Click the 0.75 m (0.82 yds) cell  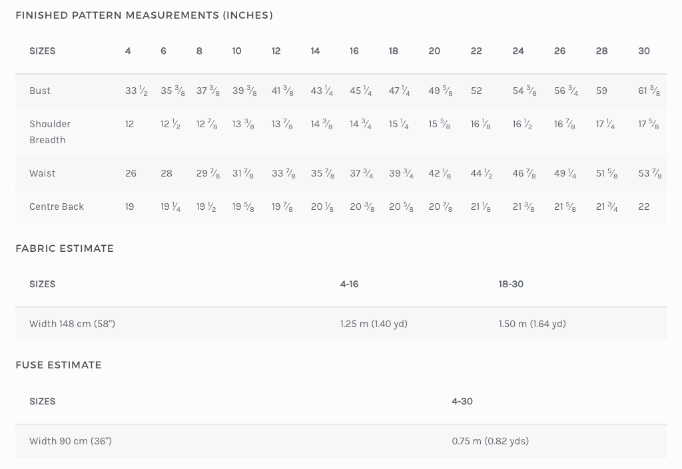(490, 441)
